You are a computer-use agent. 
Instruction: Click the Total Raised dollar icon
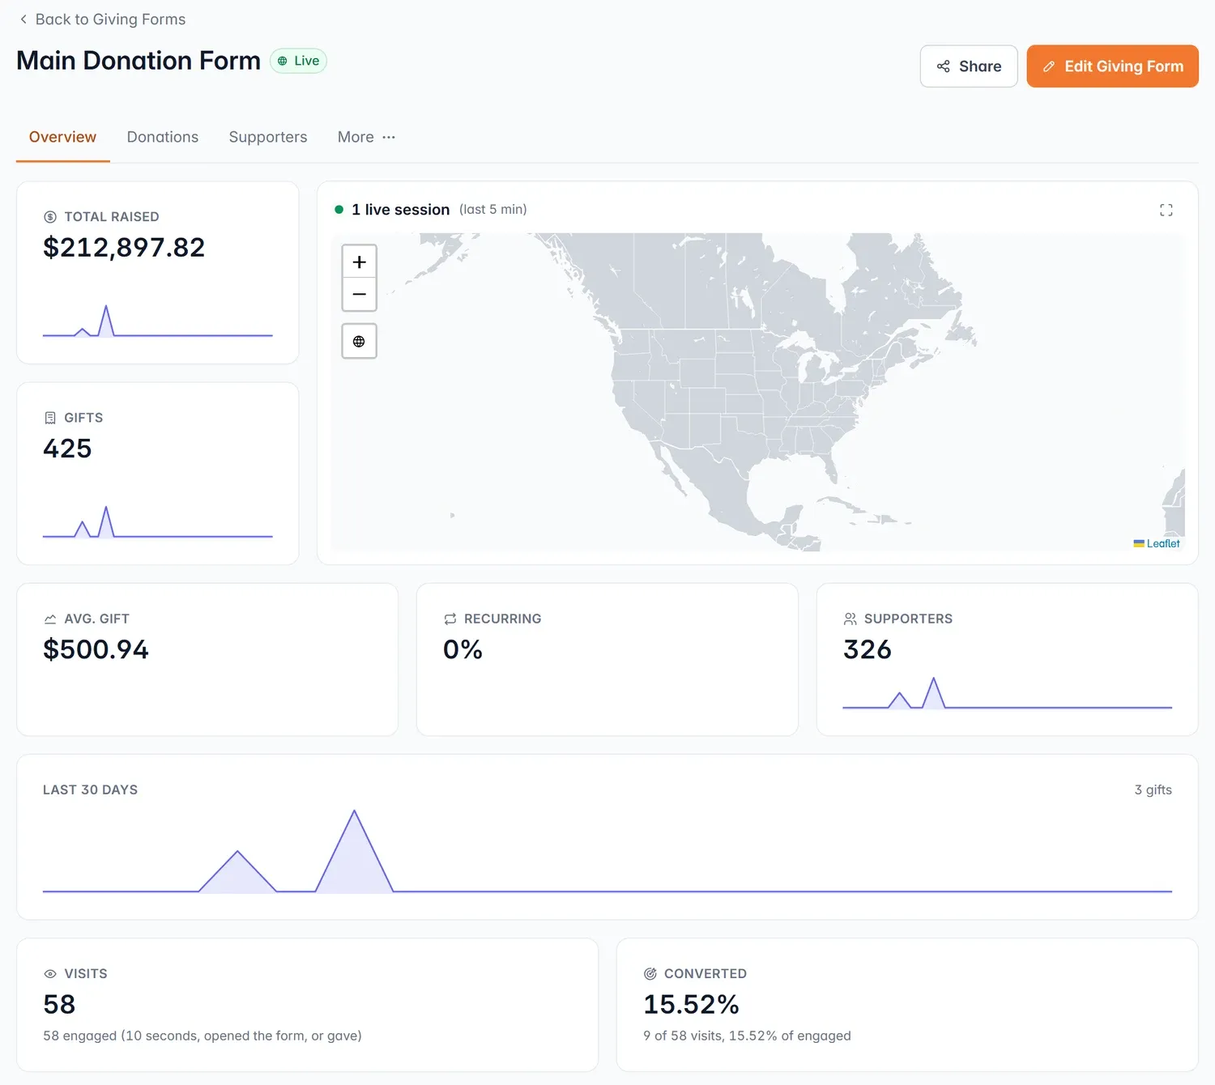[50, 217]
